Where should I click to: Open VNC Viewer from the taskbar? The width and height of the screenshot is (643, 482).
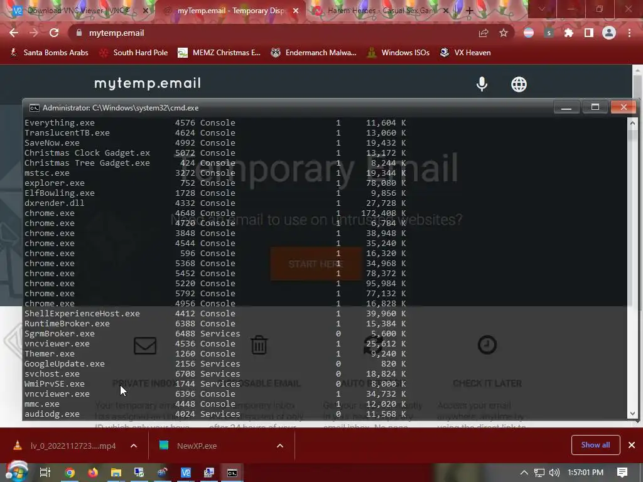[186, 473]
